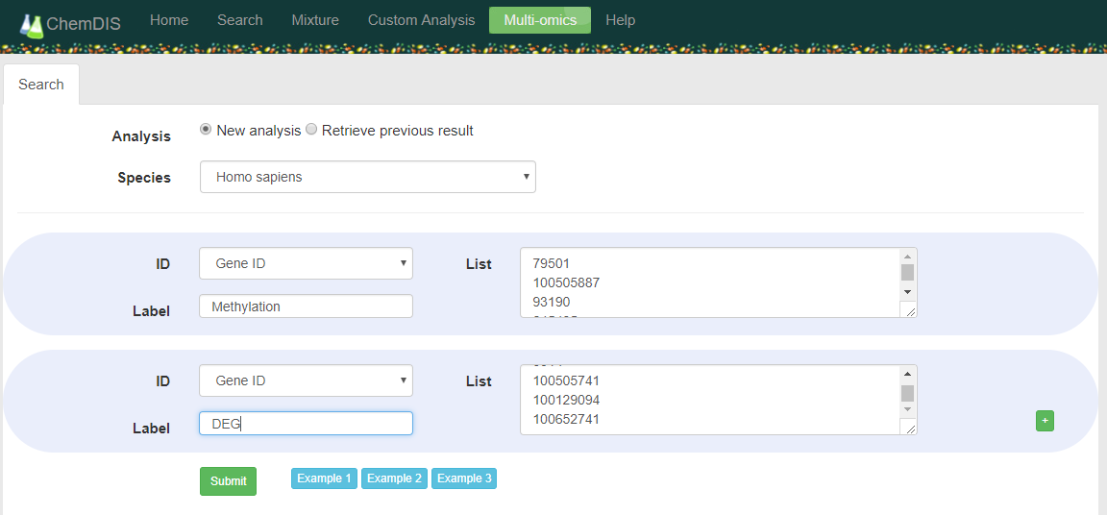Screen dimensions: 1107x515
Task: Open the Species dropdown showing Homo sapiens
Action: 367,177
